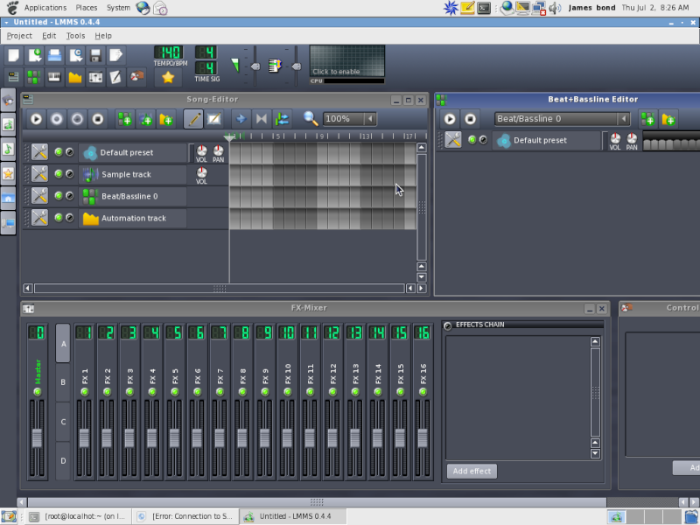Toggle the Master channel mute LED in the FX-Mixer

[38, 392]
